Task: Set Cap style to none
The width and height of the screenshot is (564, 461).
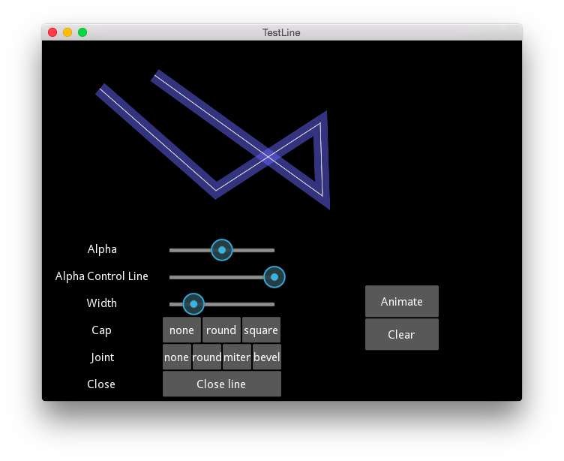Action: point(181,330)
